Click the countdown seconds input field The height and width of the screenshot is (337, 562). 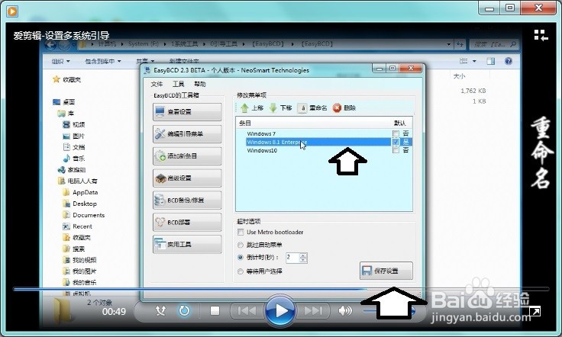point(292,258)
